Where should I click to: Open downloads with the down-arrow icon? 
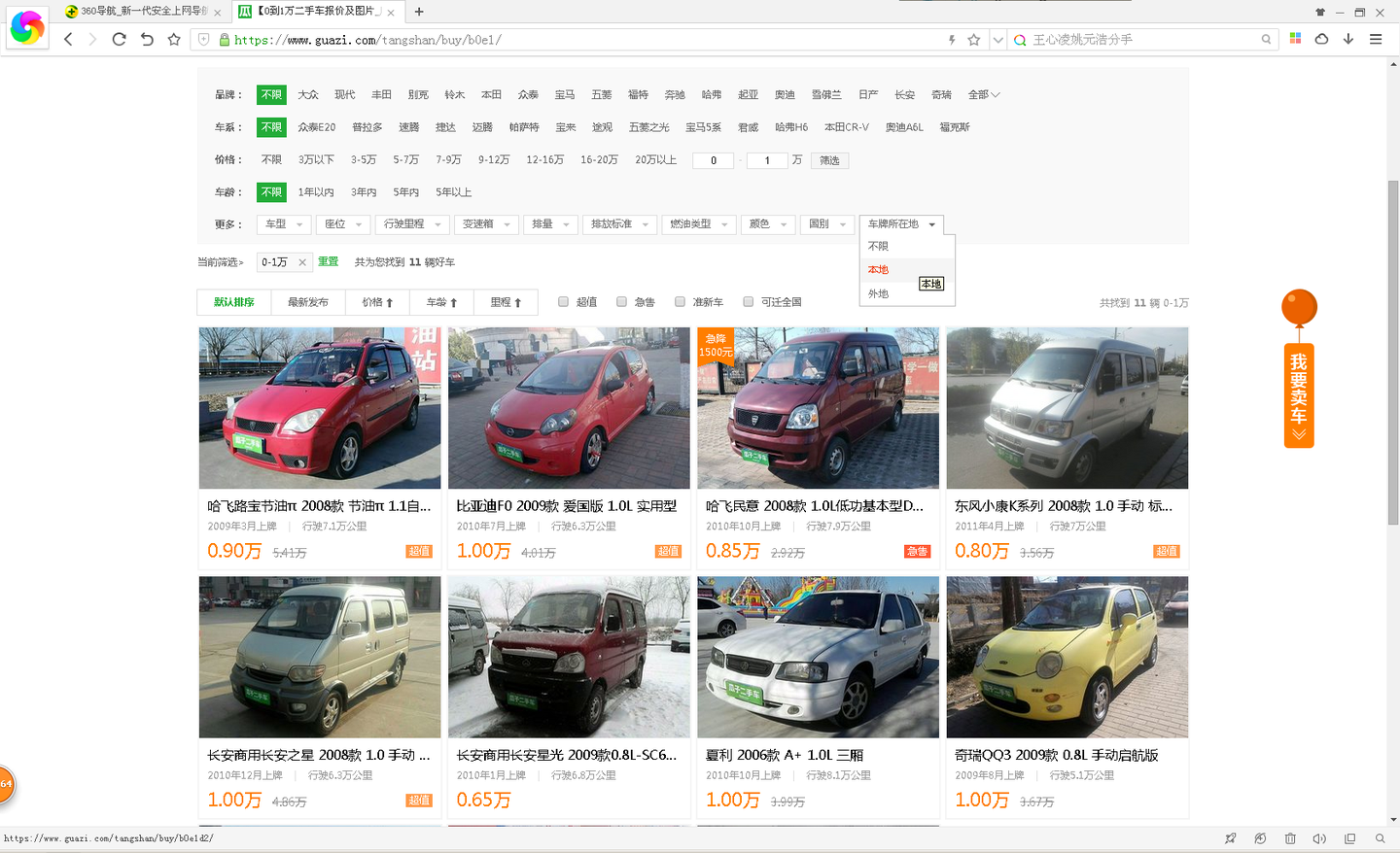[1348, 39]
